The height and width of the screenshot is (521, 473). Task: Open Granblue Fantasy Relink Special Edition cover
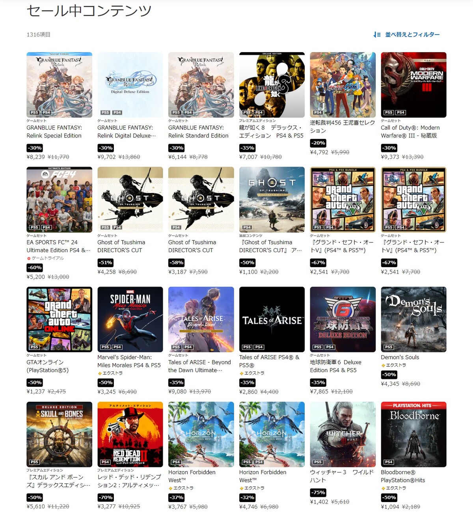(x=59, y=85)
